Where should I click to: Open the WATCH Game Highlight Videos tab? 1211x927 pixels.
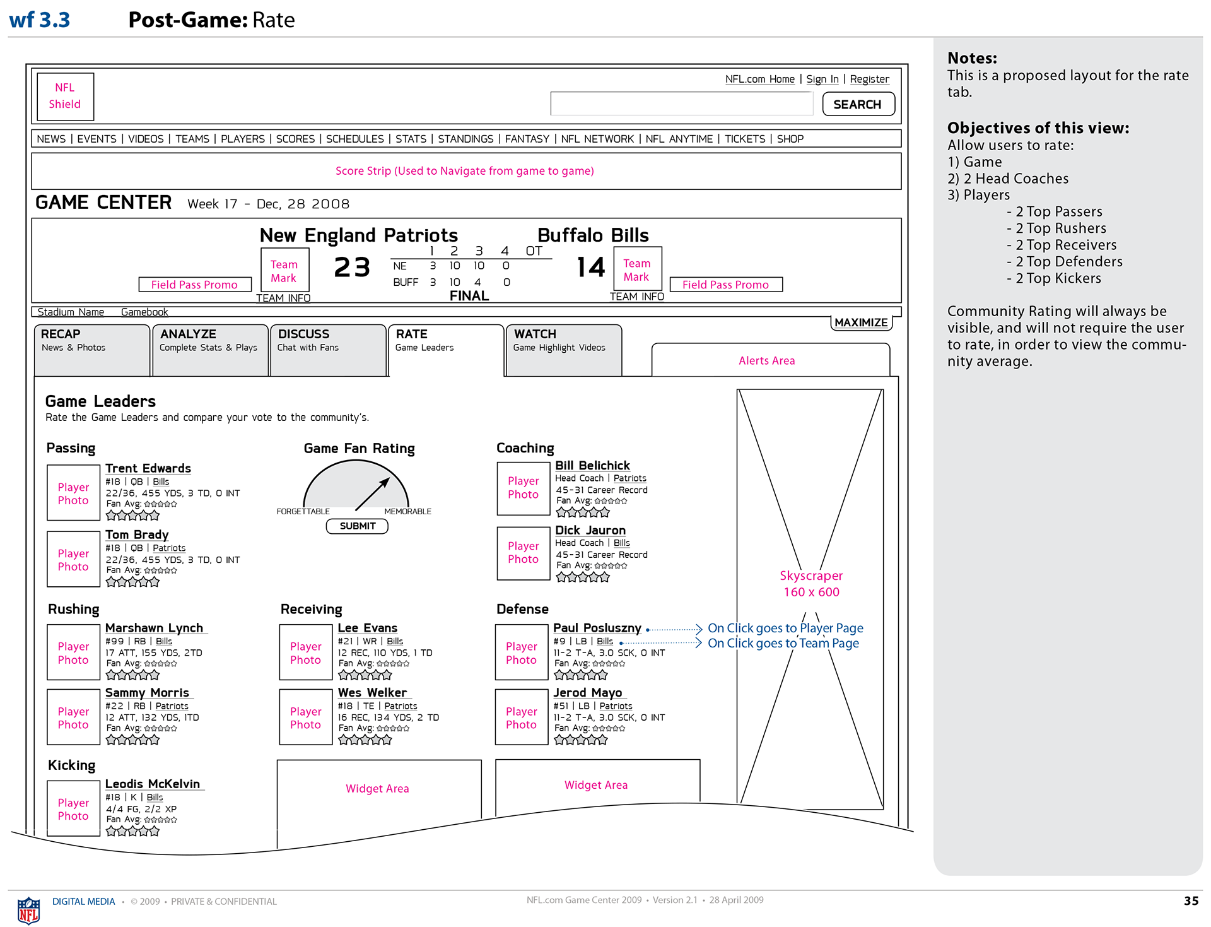pos(564,350)
